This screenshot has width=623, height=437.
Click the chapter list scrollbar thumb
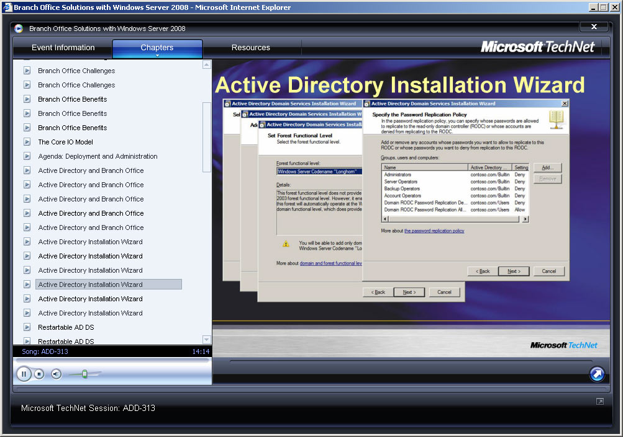pos(207,137)
